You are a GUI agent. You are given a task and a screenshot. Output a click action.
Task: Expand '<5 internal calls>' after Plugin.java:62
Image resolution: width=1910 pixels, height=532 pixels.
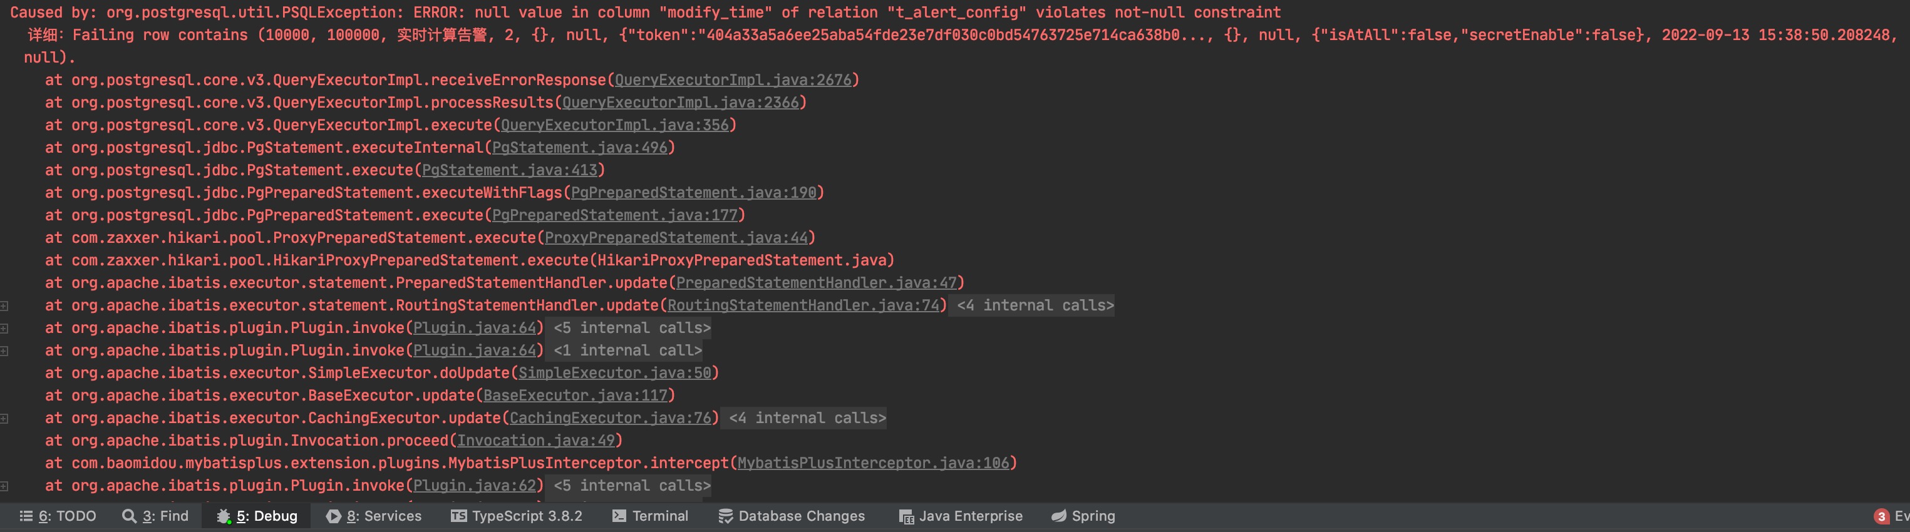click(x=632, y=485)
